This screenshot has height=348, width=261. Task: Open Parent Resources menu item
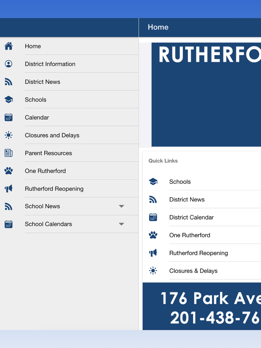point(69,153)
